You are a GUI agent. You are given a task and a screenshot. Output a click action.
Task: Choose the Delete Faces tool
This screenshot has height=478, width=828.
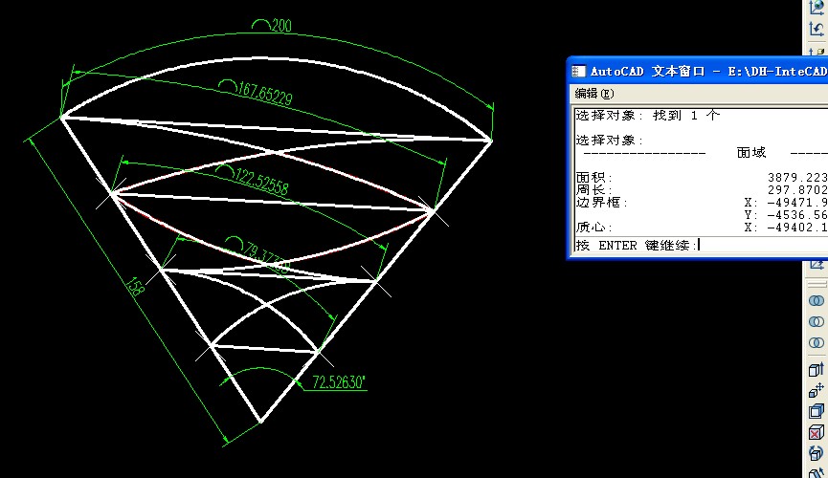coord(816,432)
